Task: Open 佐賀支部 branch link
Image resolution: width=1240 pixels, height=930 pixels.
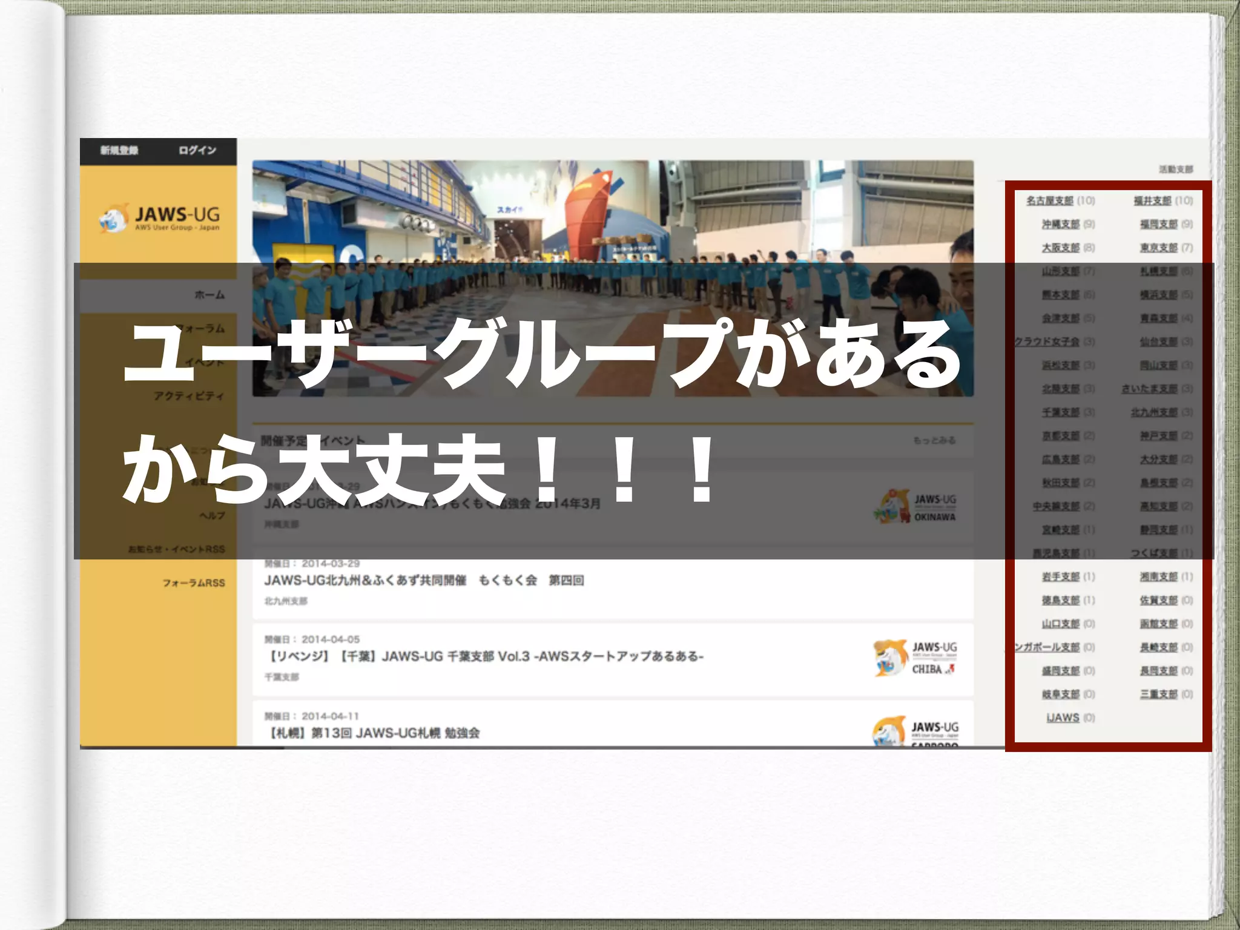Action: [x=1159, y=601]
